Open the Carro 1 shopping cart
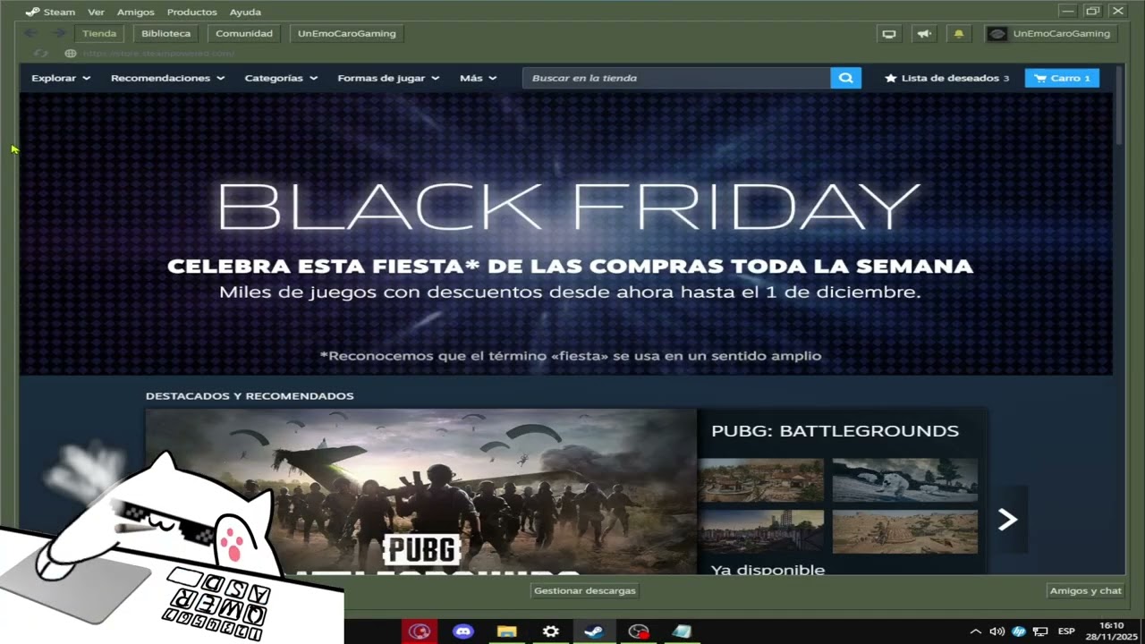The width and height of the screenshot is (1145, 644). click(x=1062, y=78)
